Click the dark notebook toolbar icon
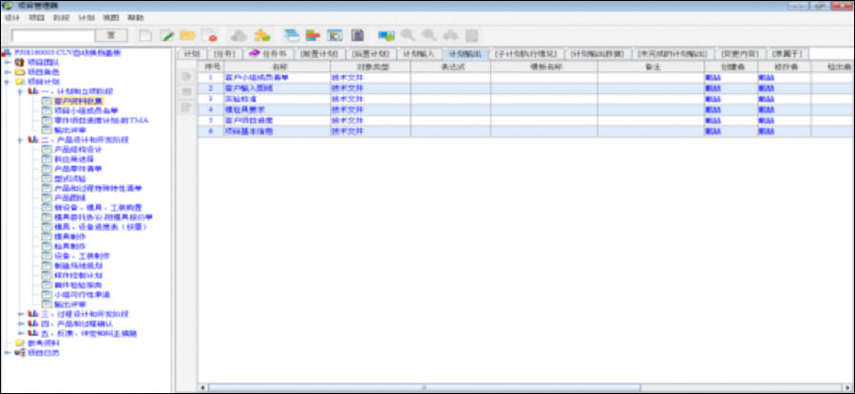 [x=357, y=35]
